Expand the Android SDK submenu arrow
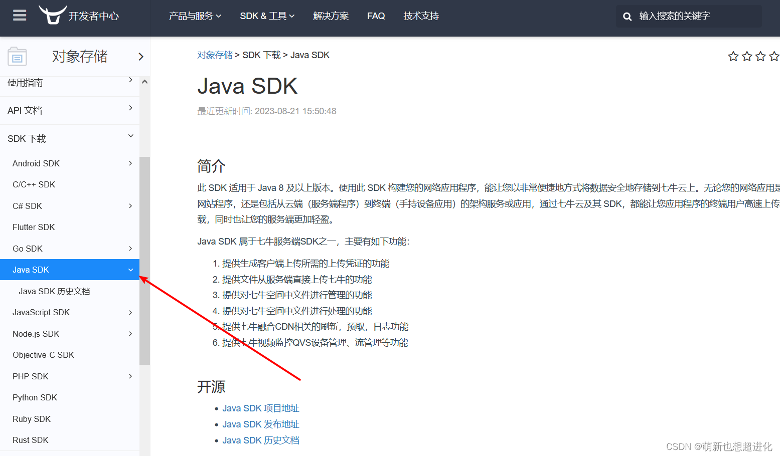Viewport: 780px width, 456px height. [130, 163]
